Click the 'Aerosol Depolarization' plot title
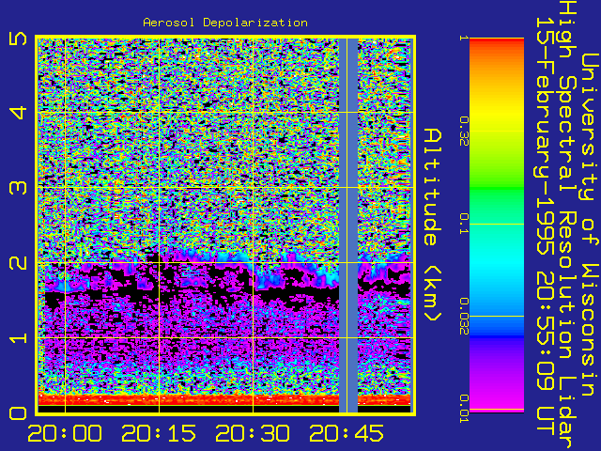 pos(225,23)
